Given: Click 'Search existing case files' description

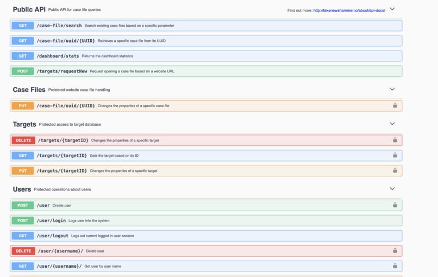Looking at the screenshot, I should 129,26.
